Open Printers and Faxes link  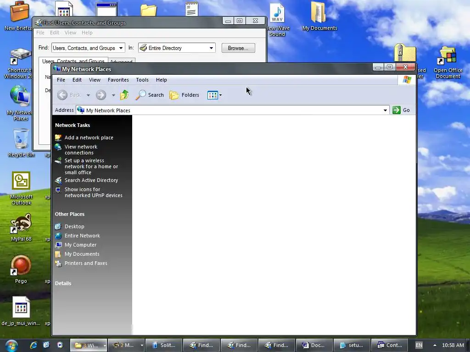[x=86, y=264]
